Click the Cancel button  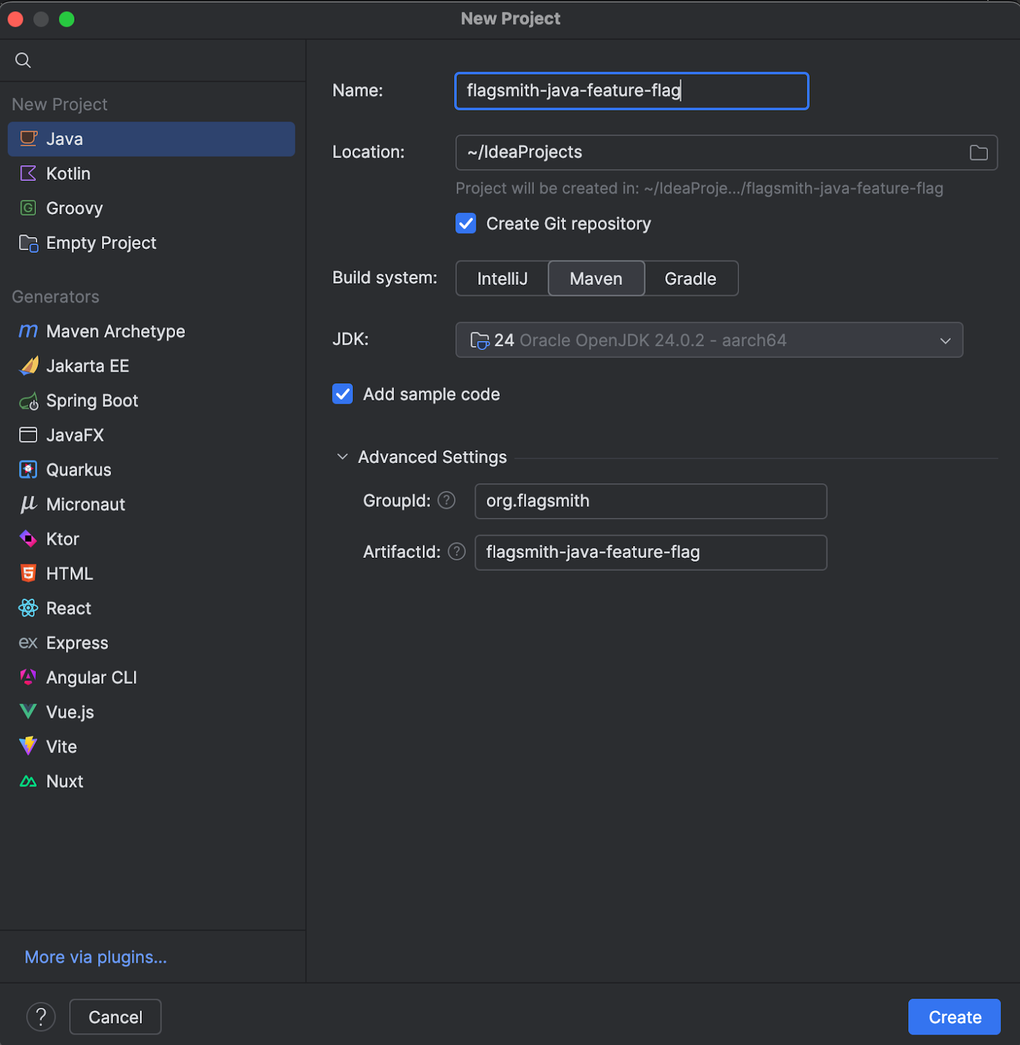click(115, 1017)
